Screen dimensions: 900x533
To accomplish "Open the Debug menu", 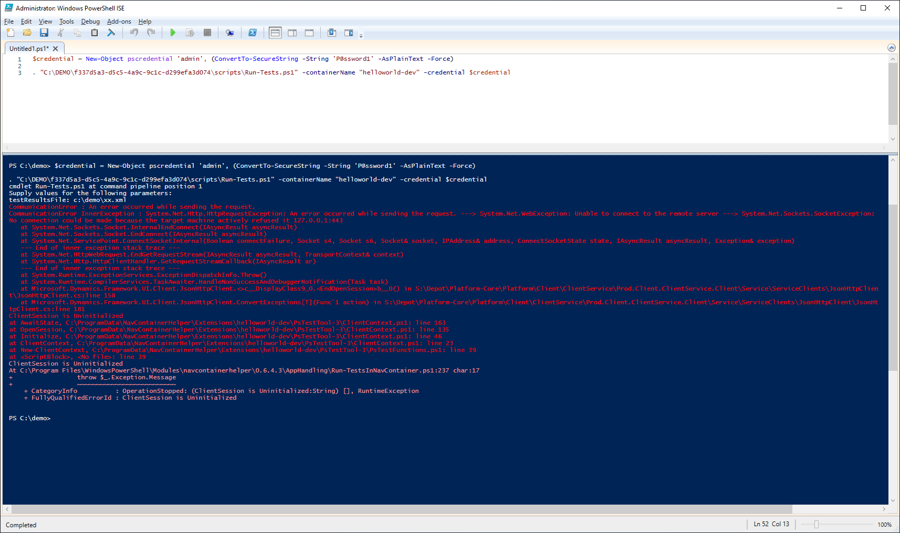I will click(90, 22).
